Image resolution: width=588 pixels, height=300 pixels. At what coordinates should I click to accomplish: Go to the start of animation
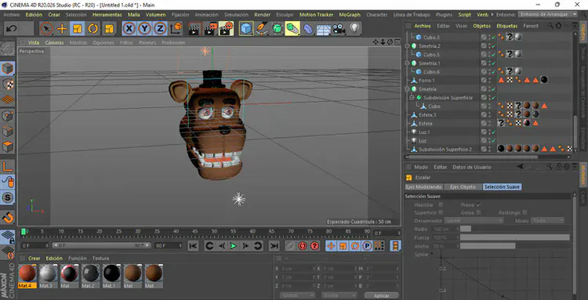(193, 246)
